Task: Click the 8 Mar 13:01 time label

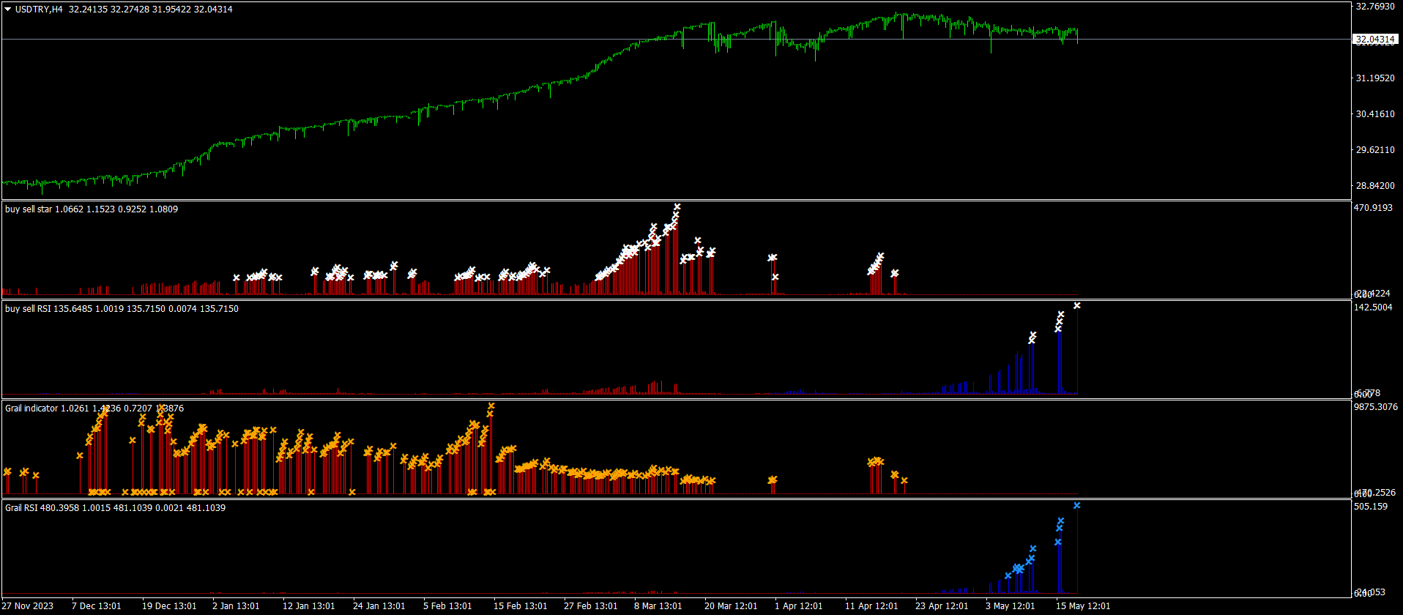Action: pos(658,606)
